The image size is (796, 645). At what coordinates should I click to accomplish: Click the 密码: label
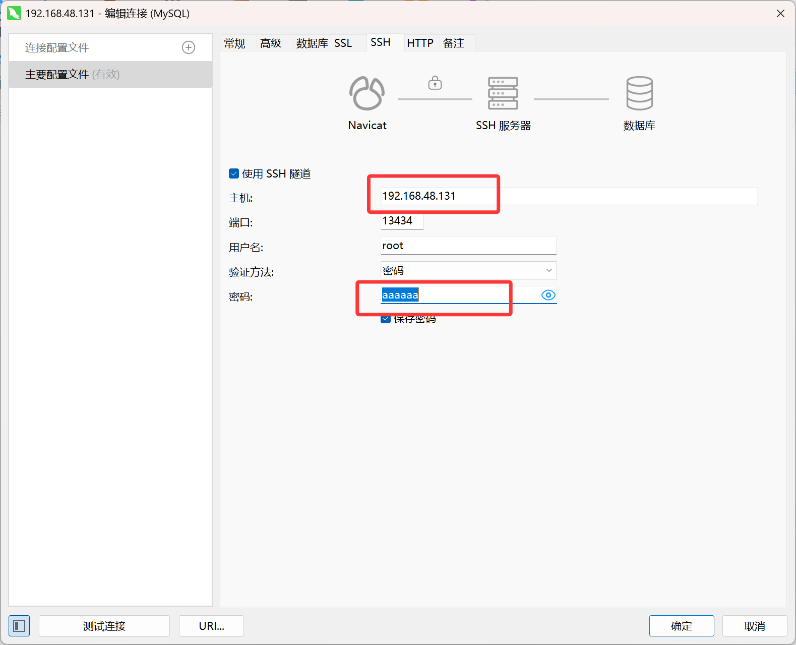(x=240, y=297)
